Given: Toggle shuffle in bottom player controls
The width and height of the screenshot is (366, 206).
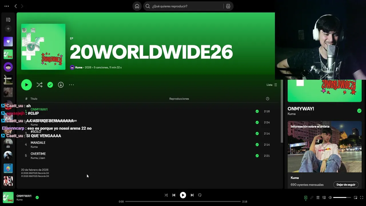Looking at the screenshot, I should coord(166,195).
